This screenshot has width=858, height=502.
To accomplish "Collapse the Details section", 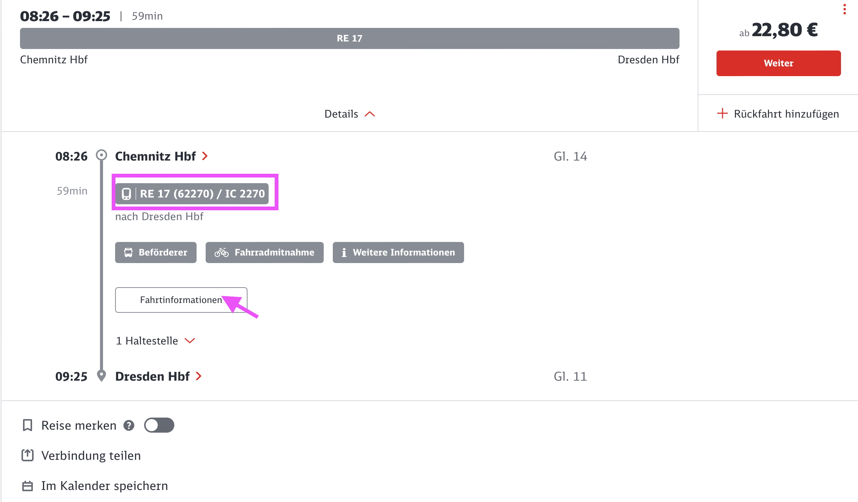I will coord(349,114).
